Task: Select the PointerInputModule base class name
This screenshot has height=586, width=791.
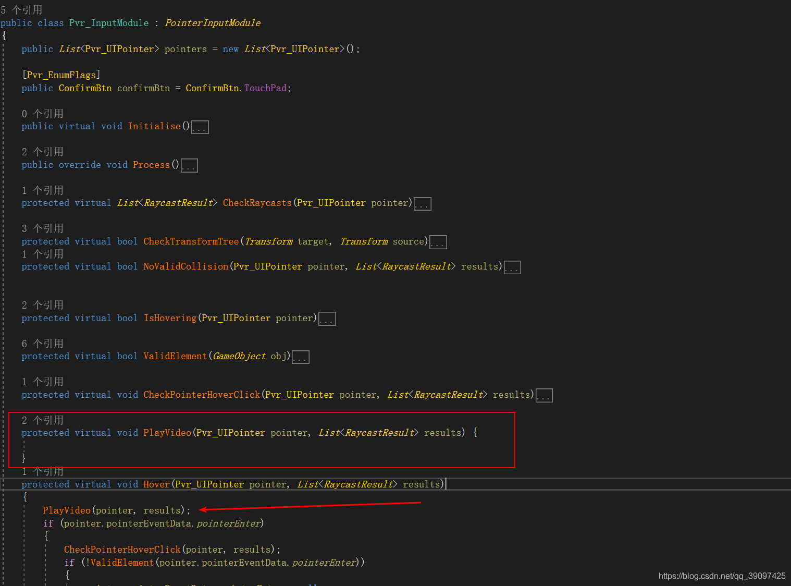Action: 212,22
